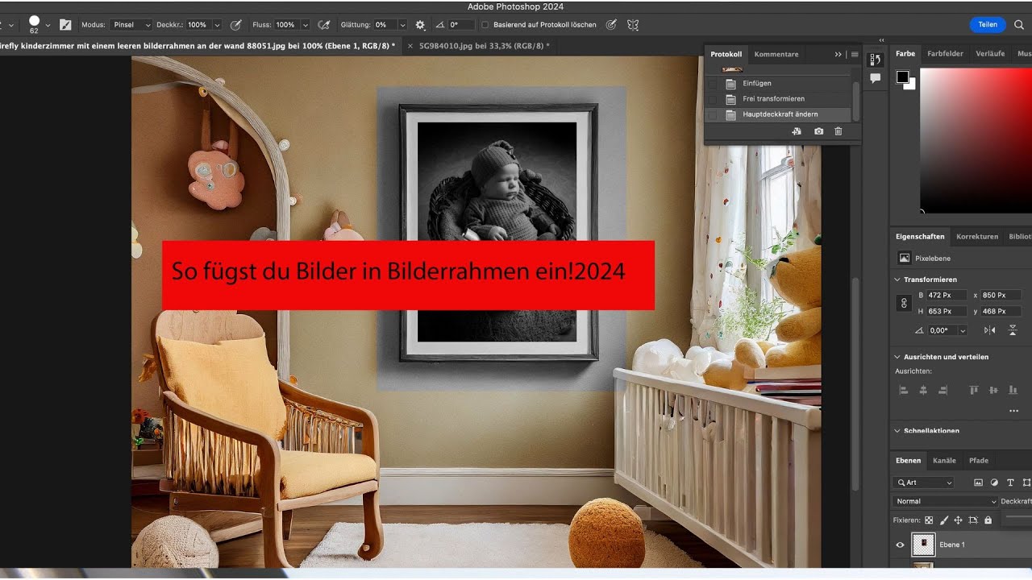Filter layers by pixel layers icon
Image resolution: width=1032 pixels, height=580 pixels.
point(978,483)
